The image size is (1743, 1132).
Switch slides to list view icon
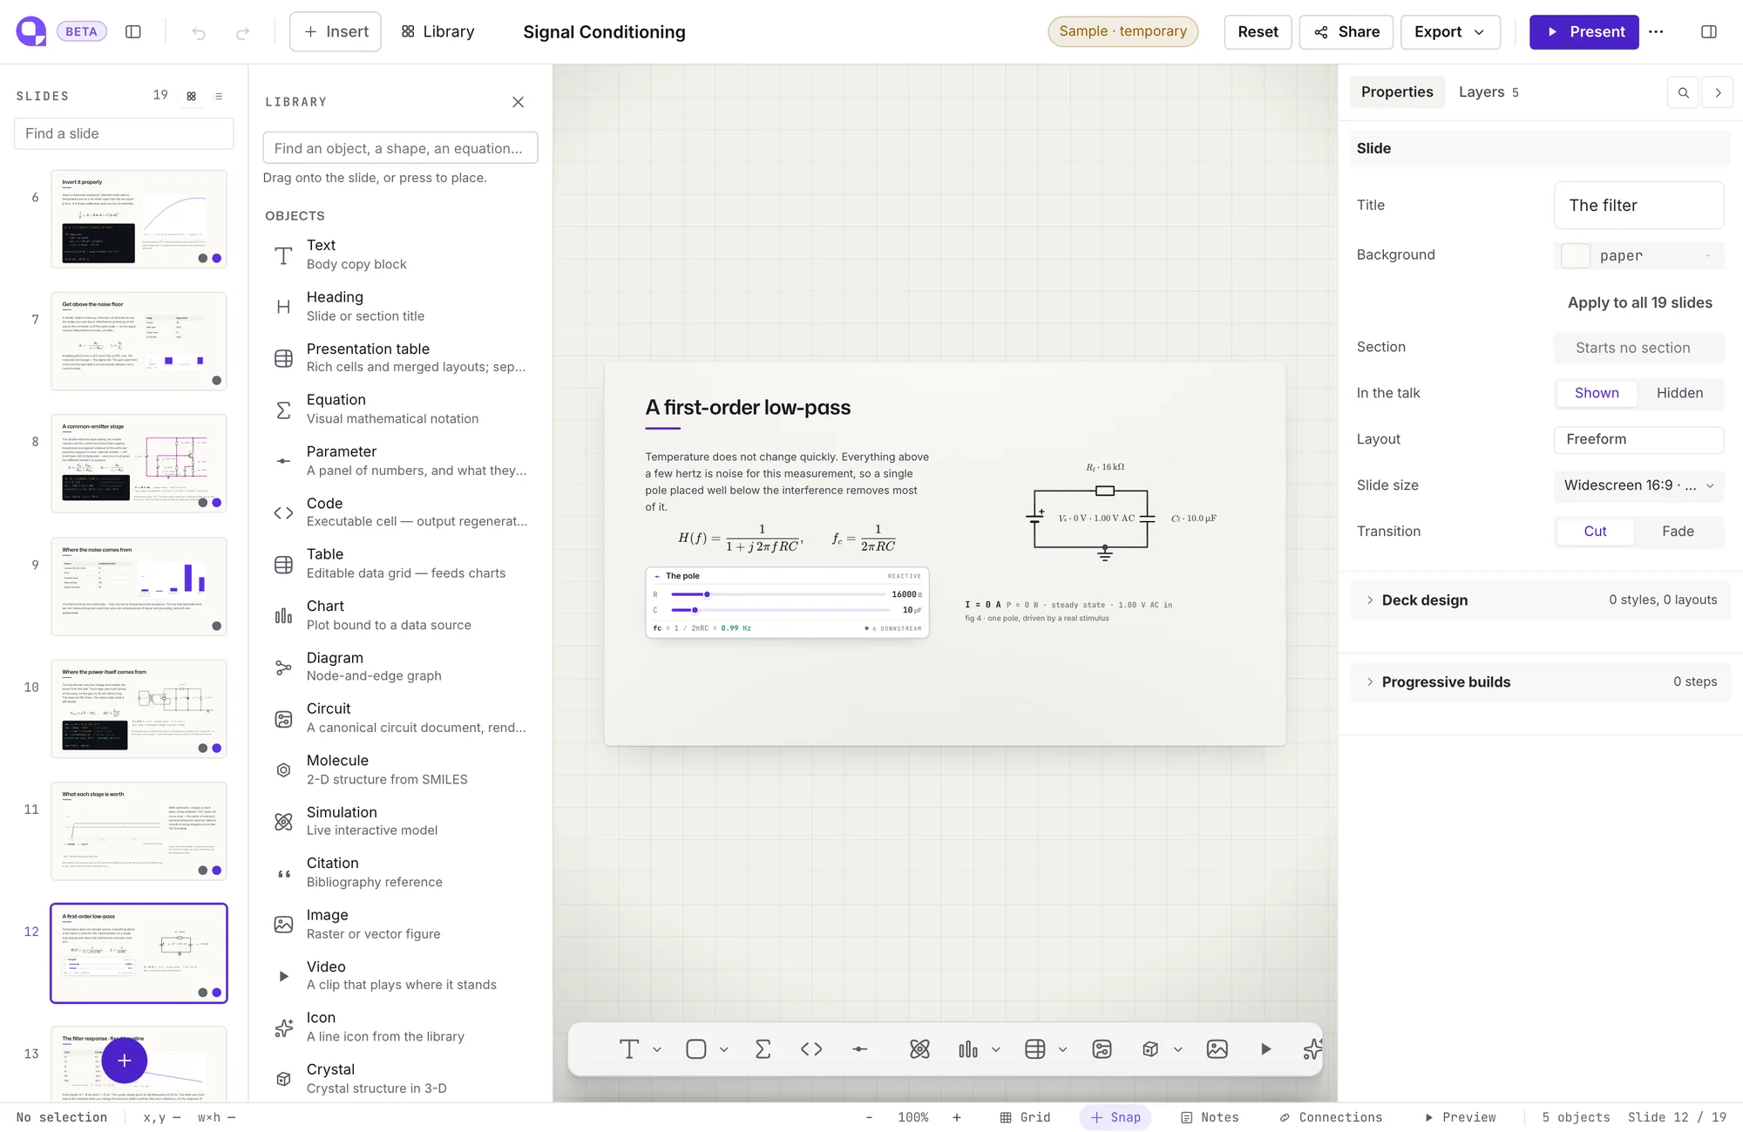coord(218,96)
